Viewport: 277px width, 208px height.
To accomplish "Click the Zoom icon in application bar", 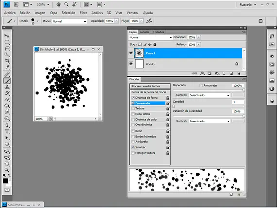I will pyautogui.click(x=67, y=4).
